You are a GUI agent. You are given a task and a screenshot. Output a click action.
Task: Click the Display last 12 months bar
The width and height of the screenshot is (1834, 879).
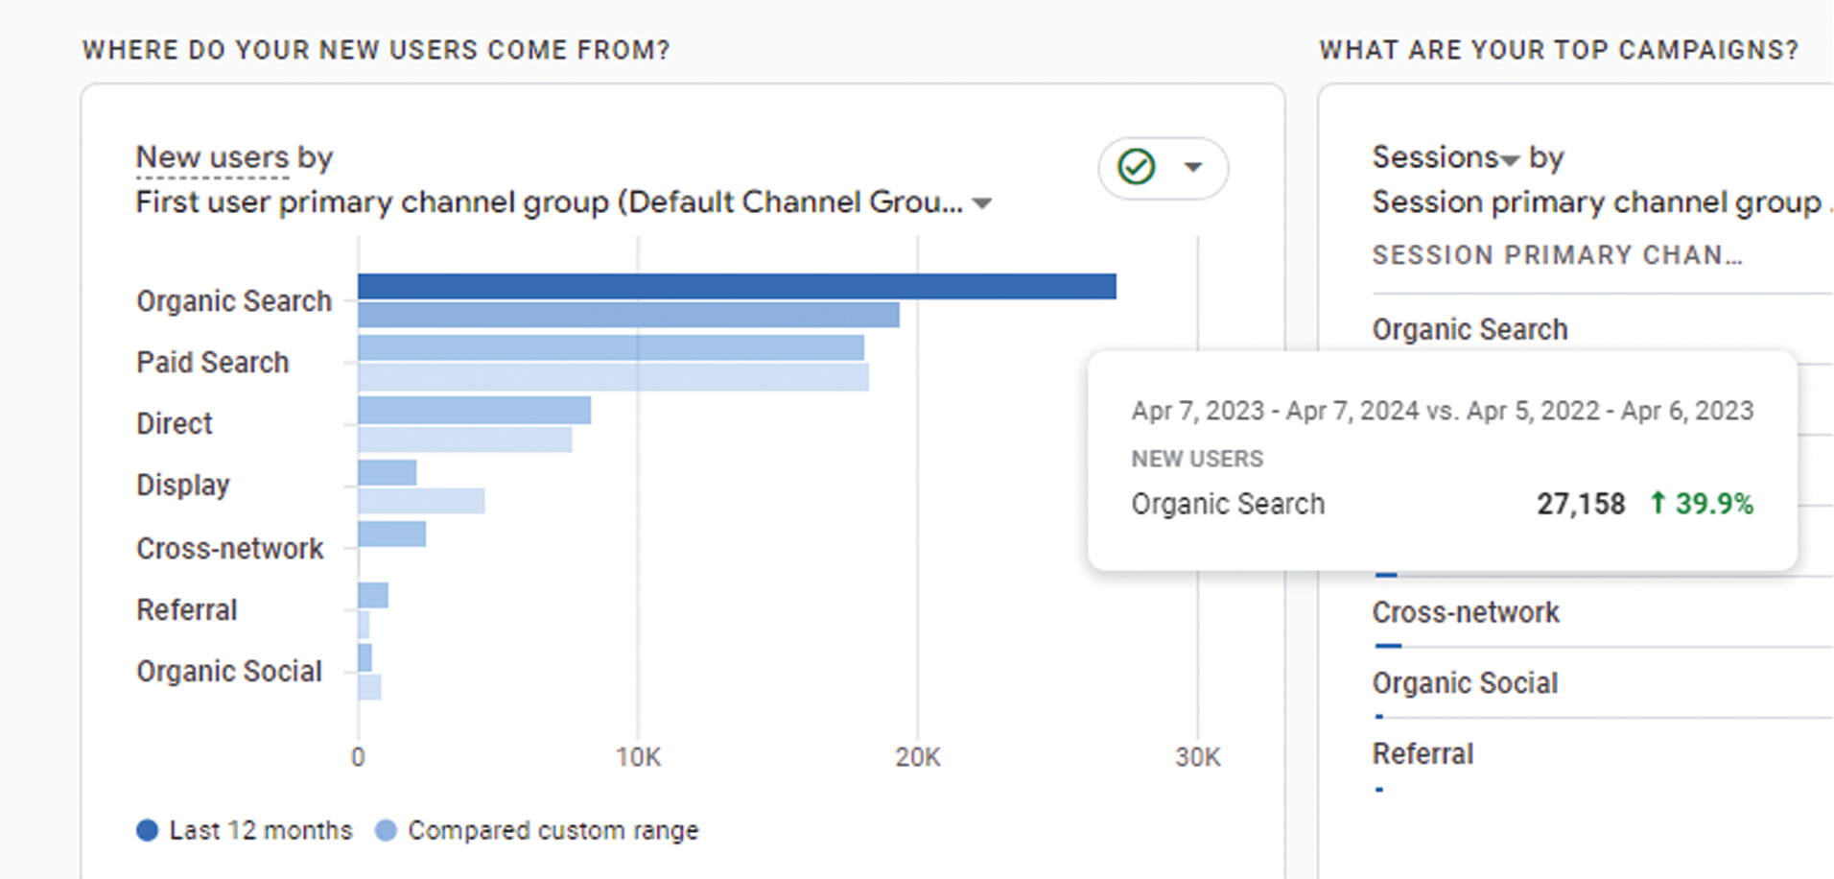click(387, 472)
